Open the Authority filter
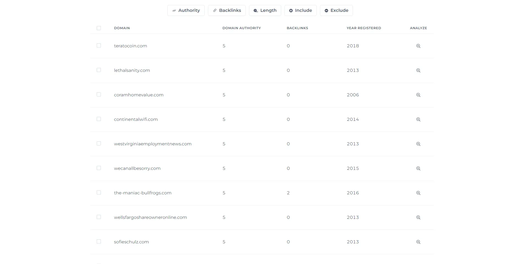 pyautogui.click(x=186, y=10)
